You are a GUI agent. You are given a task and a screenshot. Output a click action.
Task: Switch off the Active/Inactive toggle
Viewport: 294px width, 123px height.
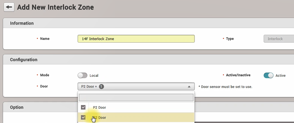tap(268, 75)
